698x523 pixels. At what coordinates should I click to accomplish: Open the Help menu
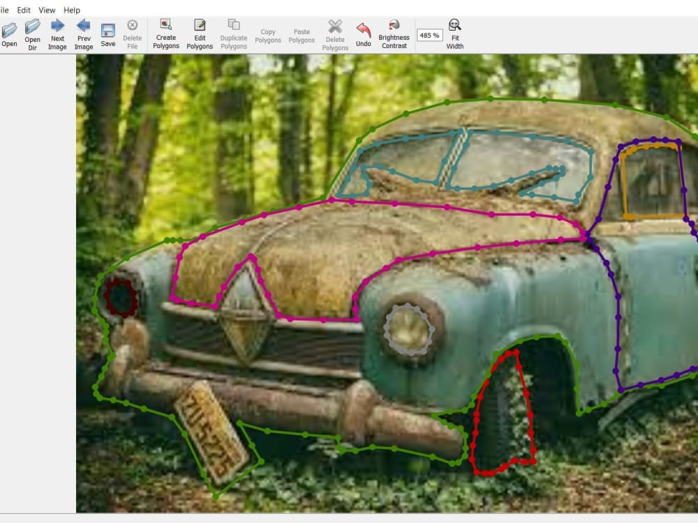(72, 10)
